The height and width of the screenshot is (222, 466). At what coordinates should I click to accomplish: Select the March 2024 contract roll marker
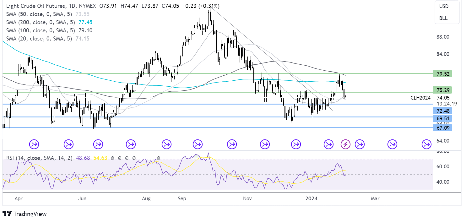pyautogui.click(x=393, y=144)
